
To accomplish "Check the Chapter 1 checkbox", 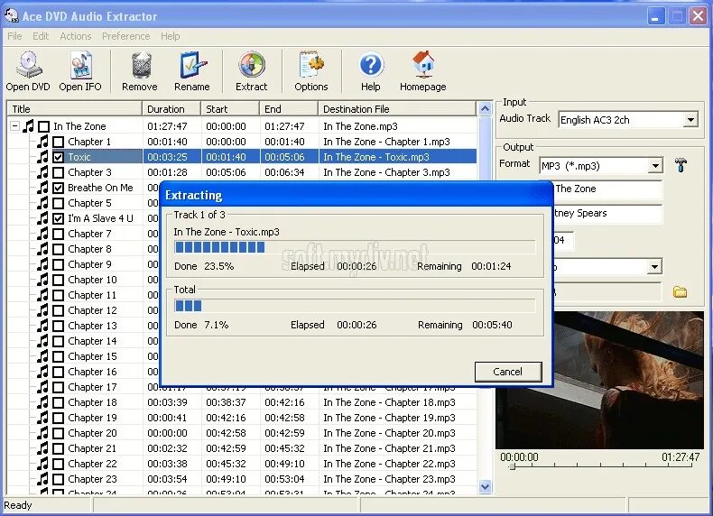I will coord(58,142).
